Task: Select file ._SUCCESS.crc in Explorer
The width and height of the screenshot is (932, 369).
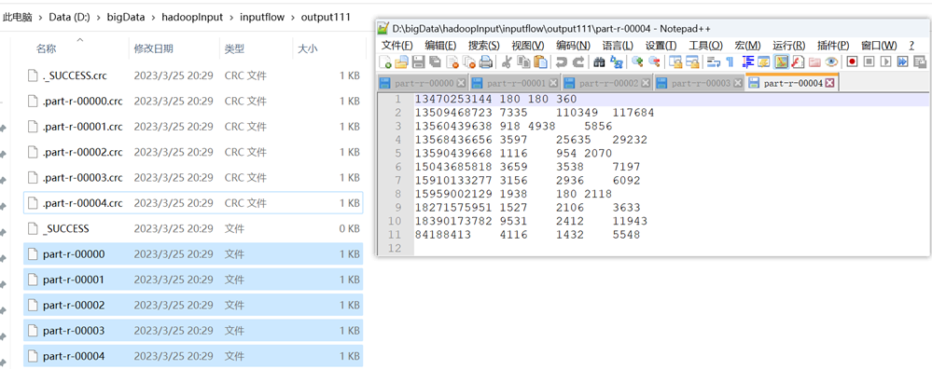Action: click(193, 75)
